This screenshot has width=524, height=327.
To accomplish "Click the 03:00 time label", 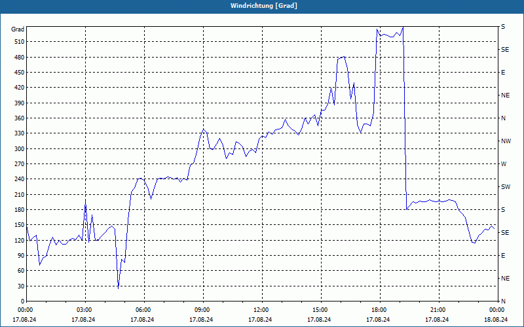I will (x=86, y=310).
